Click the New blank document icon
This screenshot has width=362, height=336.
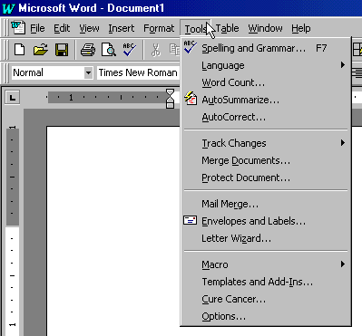(x=20, y=50)
